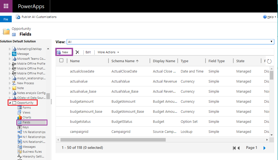
Task: Open the More Actions dropdown
Action: pos(108,52)
